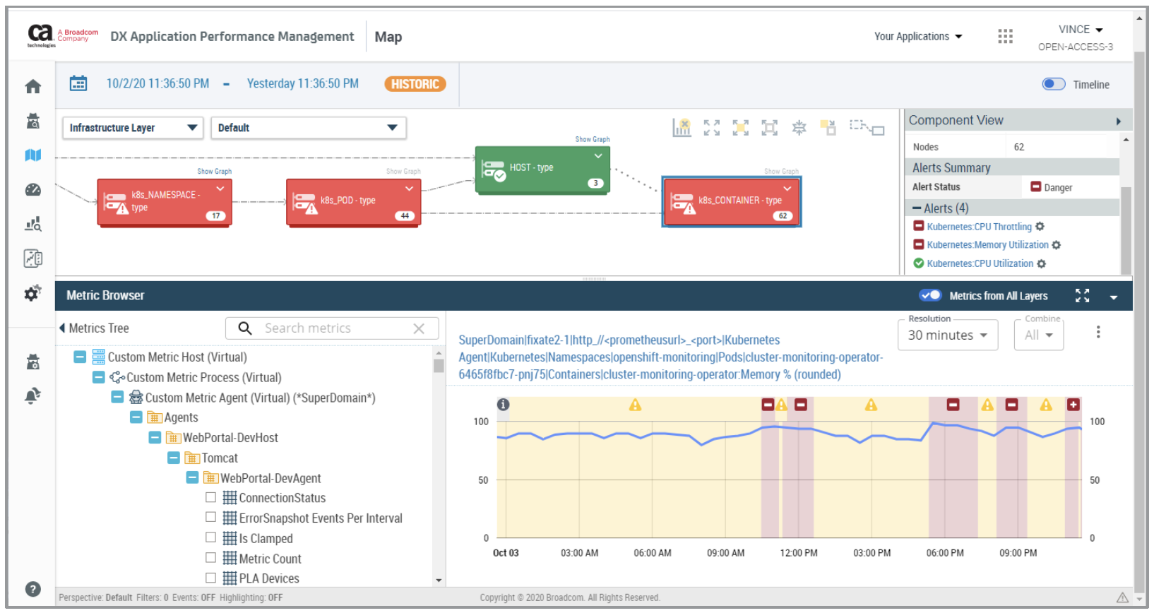Click the node layout star toolbar icon

click(x=799, y=128)
